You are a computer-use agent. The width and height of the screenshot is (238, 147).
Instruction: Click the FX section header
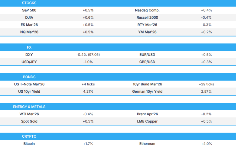click(29, 47)
